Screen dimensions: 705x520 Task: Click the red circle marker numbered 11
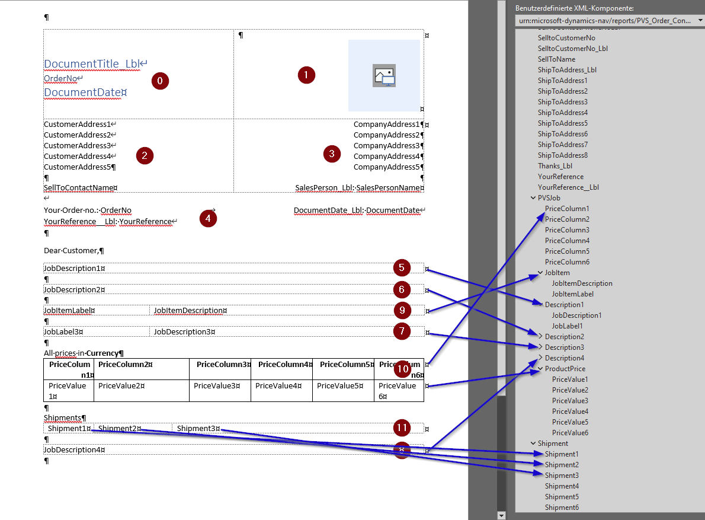402,427
